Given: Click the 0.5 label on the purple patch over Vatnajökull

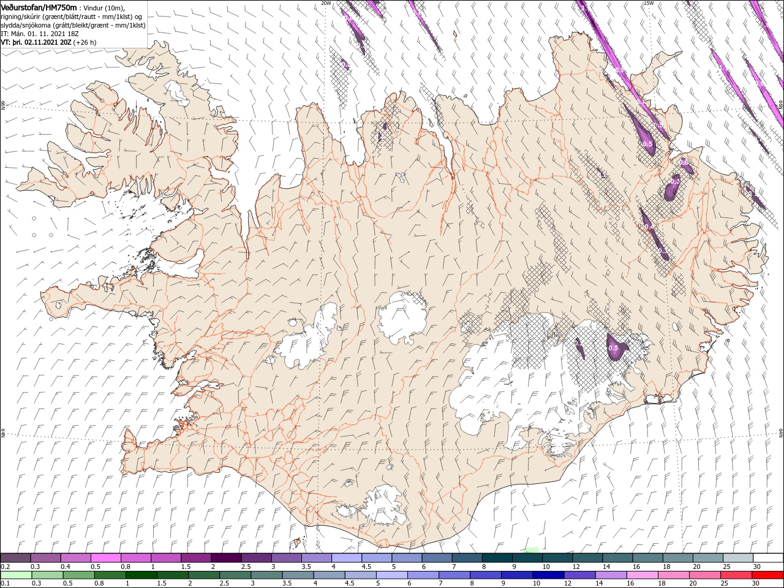Looking at the screenshot, I should [x=613, y=348].
